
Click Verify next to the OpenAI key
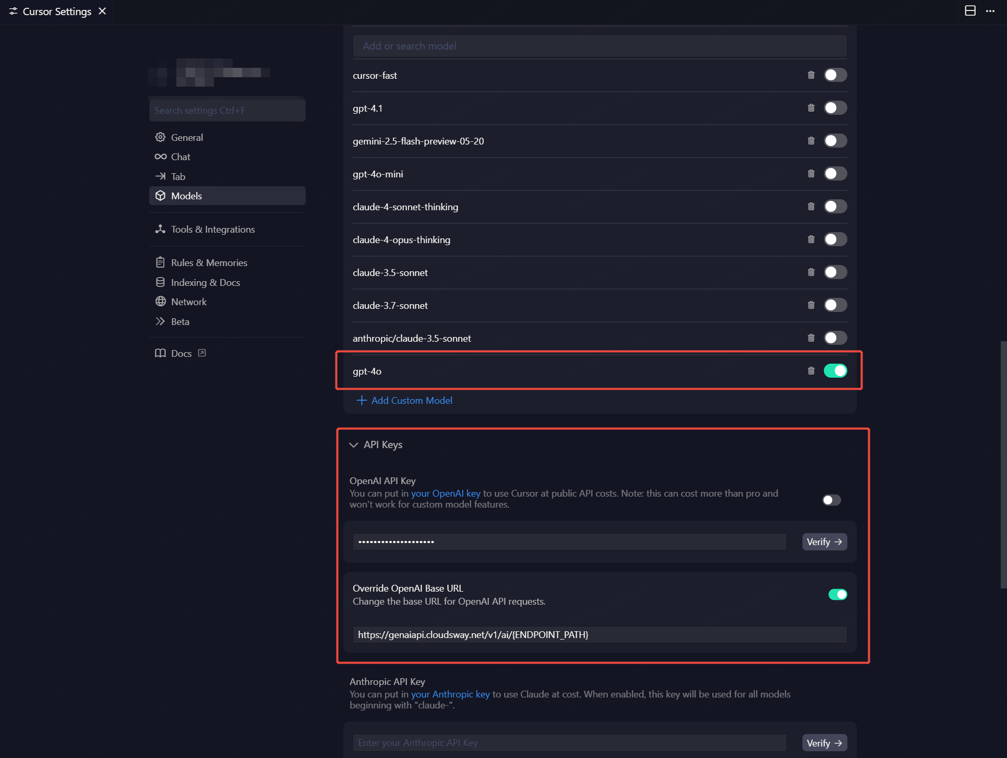[824, 542]
